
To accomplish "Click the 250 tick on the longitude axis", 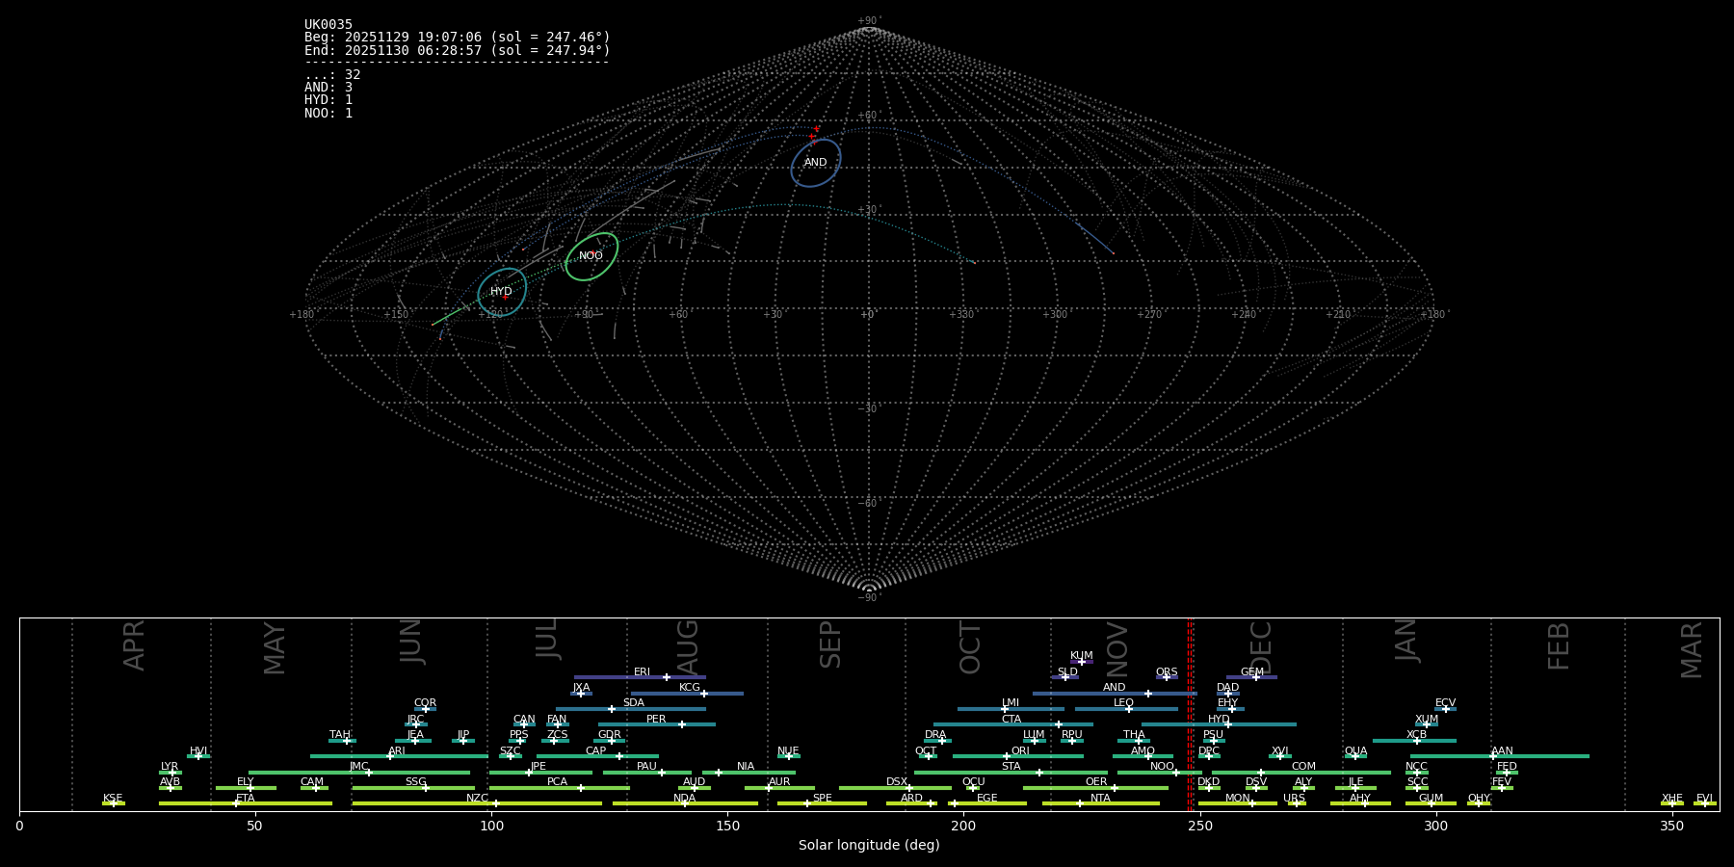I will click(1199, 826).
